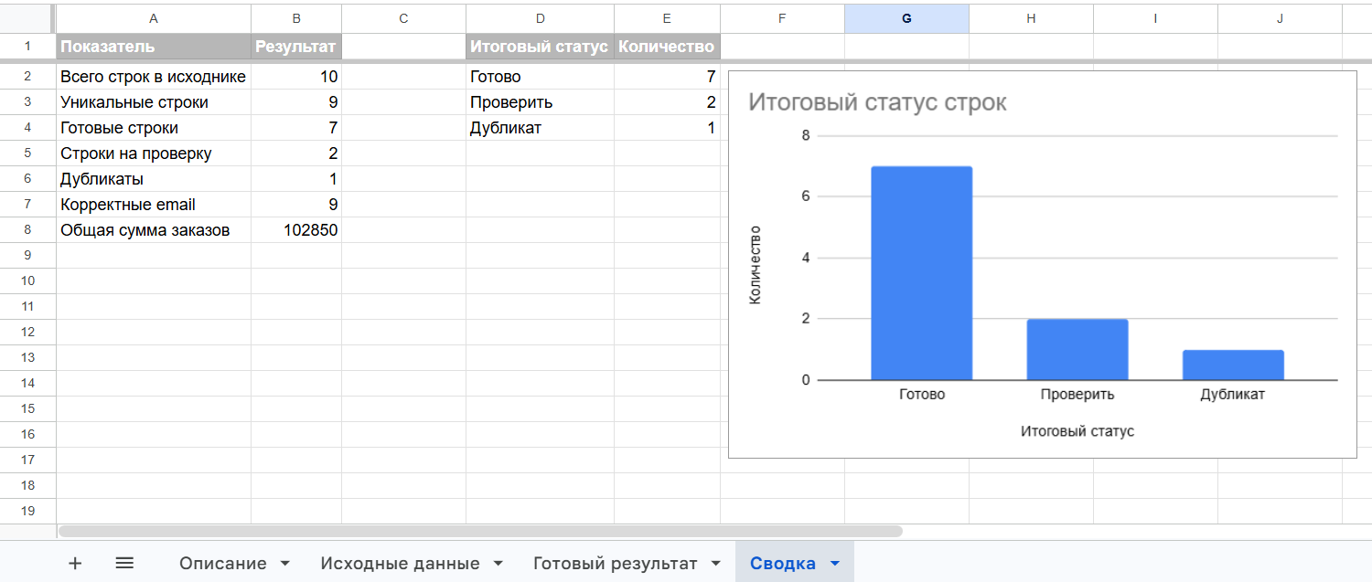Screen dimensions: 1372x582
Task: Select row 19 header
Action: [27, 511]
